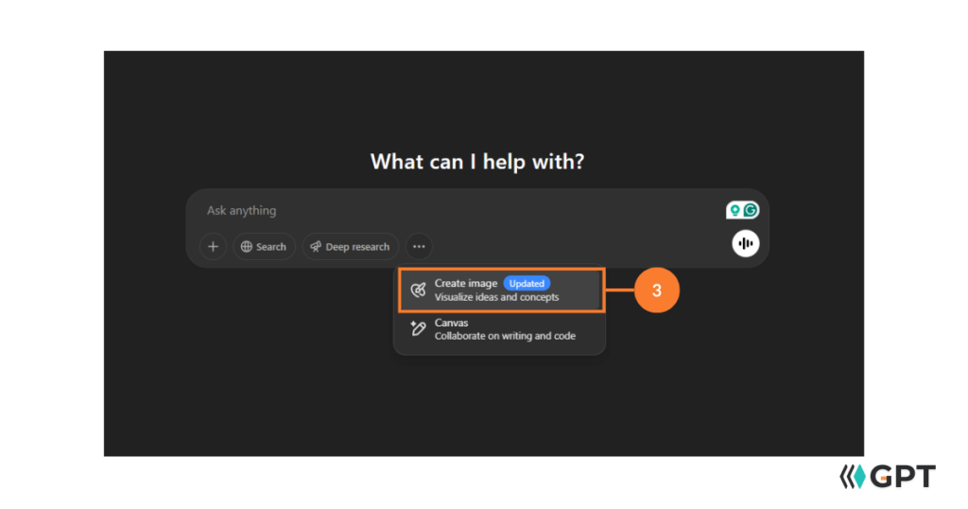The image size is (968, 509).
Task: Click the plus attach button
Action: pos(213,247)
